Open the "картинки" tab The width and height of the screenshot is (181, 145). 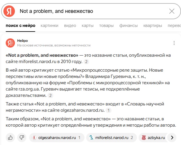coord(50,26)
